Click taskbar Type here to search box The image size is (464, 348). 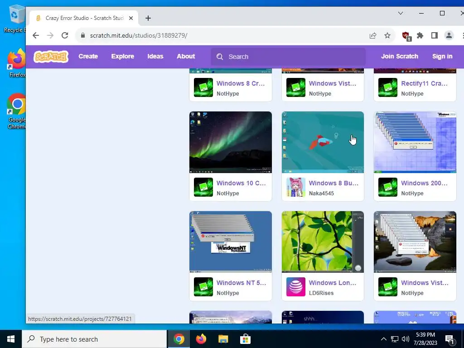point(94,339)
